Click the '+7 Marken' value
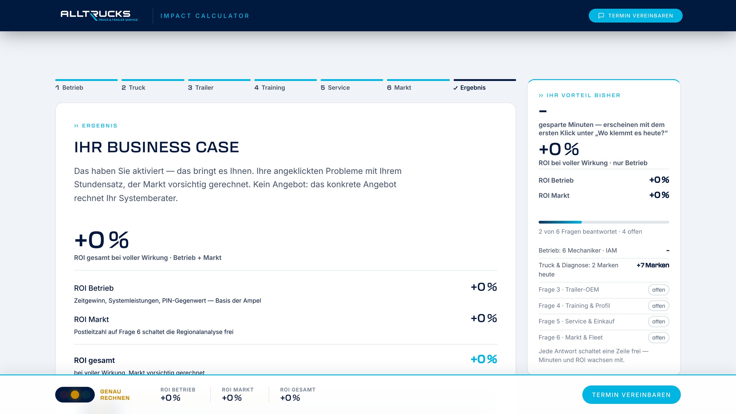The height and width of the screenshot is (414, 736). (x=653, y=265)
